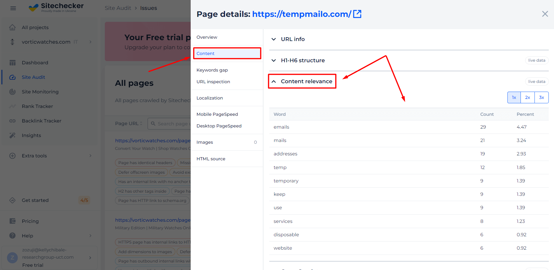Click the All projects home icon
The width and height of the screenshot is (554, 270).
point(13,27)
